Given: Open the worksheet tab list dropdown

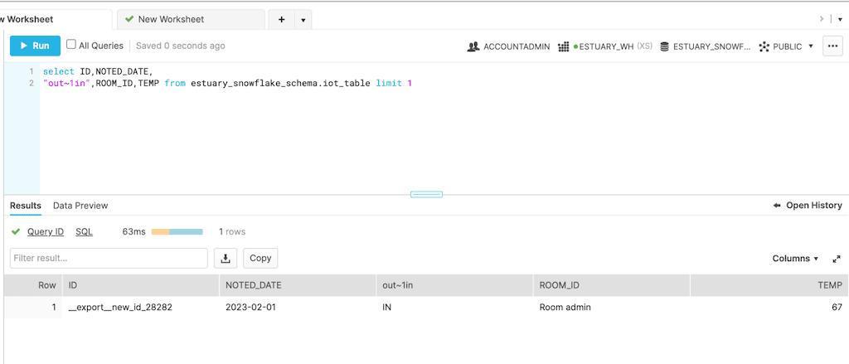Looking at the screenshot, I should click(303, 20).
